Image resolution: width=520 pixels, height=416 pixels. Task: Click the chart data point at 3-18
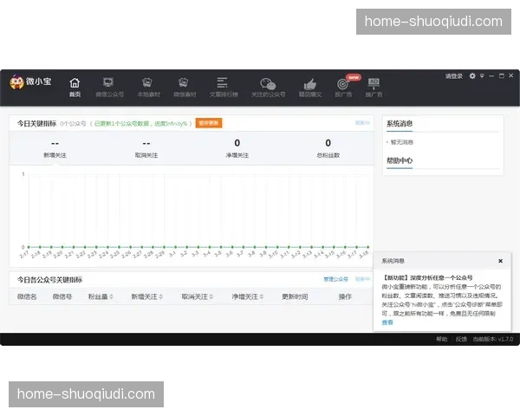pos(367,247)
